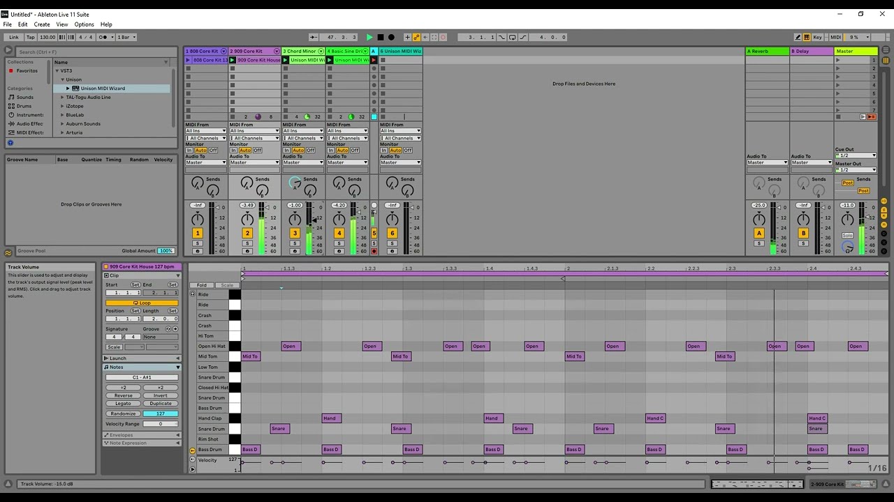Toggle track 1 activator button
Viewport: 894px width, 502px height.
(x=198, y=234)
